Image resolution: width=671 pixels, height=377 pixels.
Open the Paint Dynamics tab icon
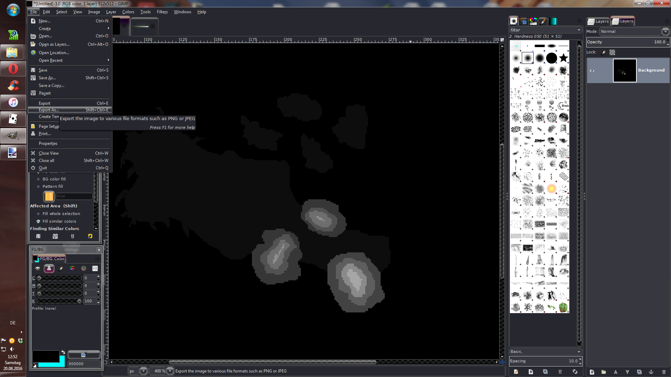[x=543, y=21]
